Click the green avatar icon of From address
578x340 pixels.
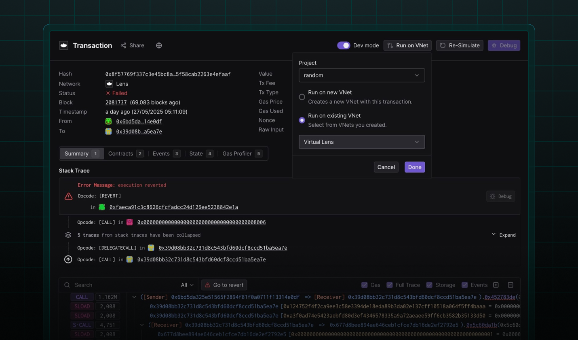(x=108, y=121)
